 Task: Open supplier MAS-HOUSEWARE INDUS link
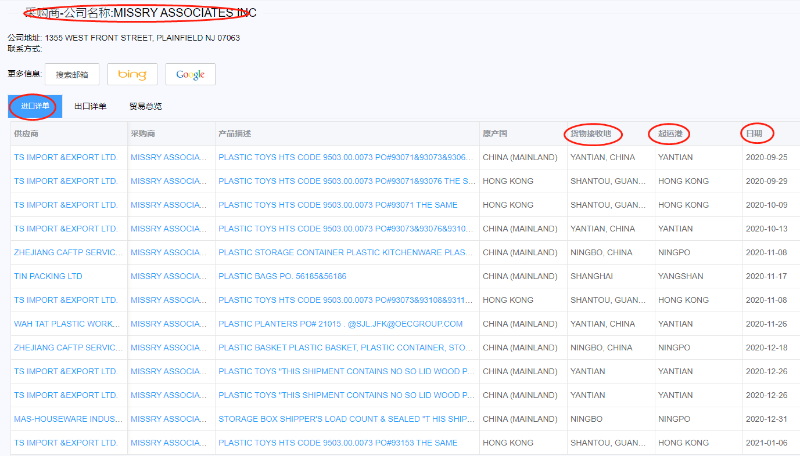69,419
